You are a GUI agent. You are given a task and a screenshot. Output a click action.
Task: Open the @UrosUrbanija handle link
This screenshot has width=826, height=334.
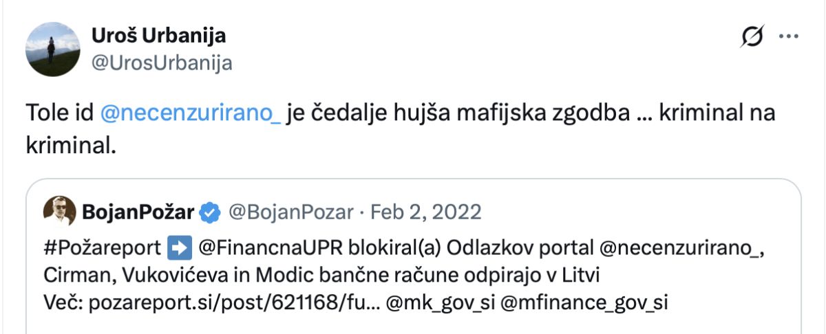tap(162, 63)
